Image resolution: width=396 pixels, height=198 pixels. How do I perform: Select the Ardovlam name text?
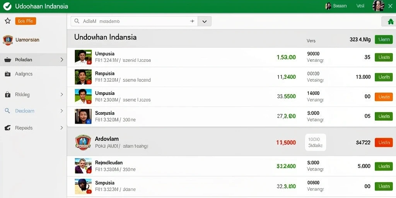107,139
